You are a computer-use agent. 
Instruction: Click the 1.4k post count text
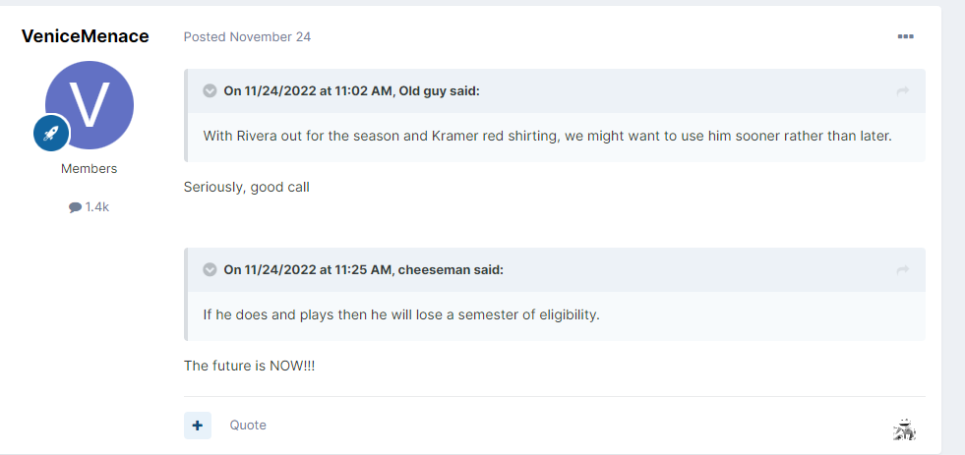click(x=97, y=207)
